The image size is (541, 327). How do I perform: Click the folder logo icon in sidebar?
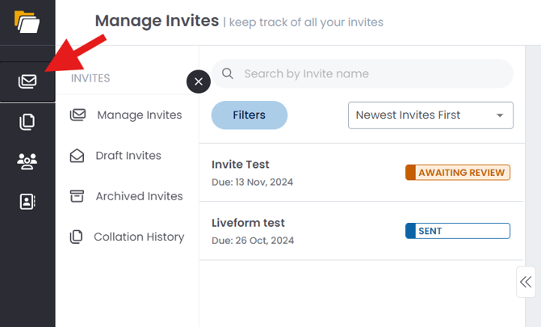[27, 21]
